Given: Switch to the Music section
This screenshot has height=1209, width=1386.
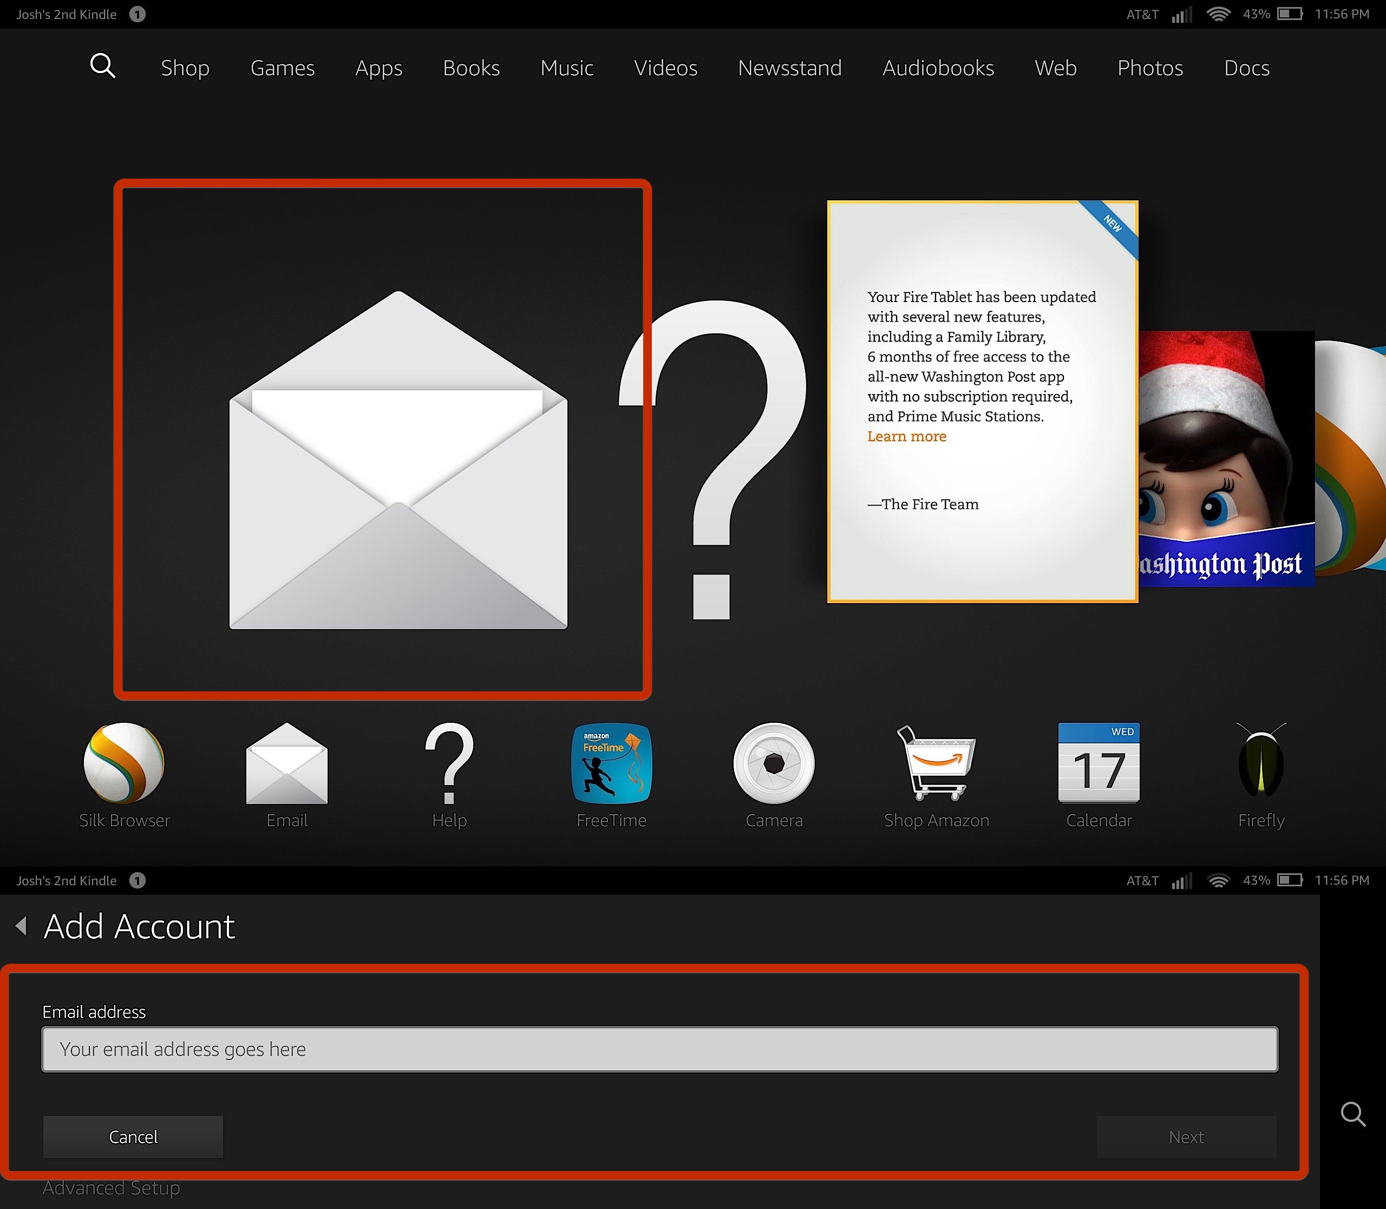Looking at the screenshot, I should (567, 68).
